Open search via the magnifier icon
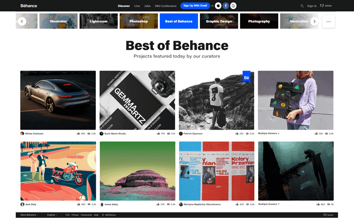Viewport: 354px width, 219px height. pyautogui.click(x=302, y=6)
